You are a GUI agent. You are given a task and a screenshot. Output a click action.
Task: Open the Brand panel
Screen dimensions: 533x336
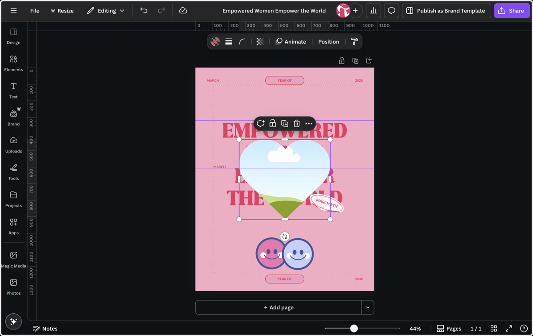[13, 117]
